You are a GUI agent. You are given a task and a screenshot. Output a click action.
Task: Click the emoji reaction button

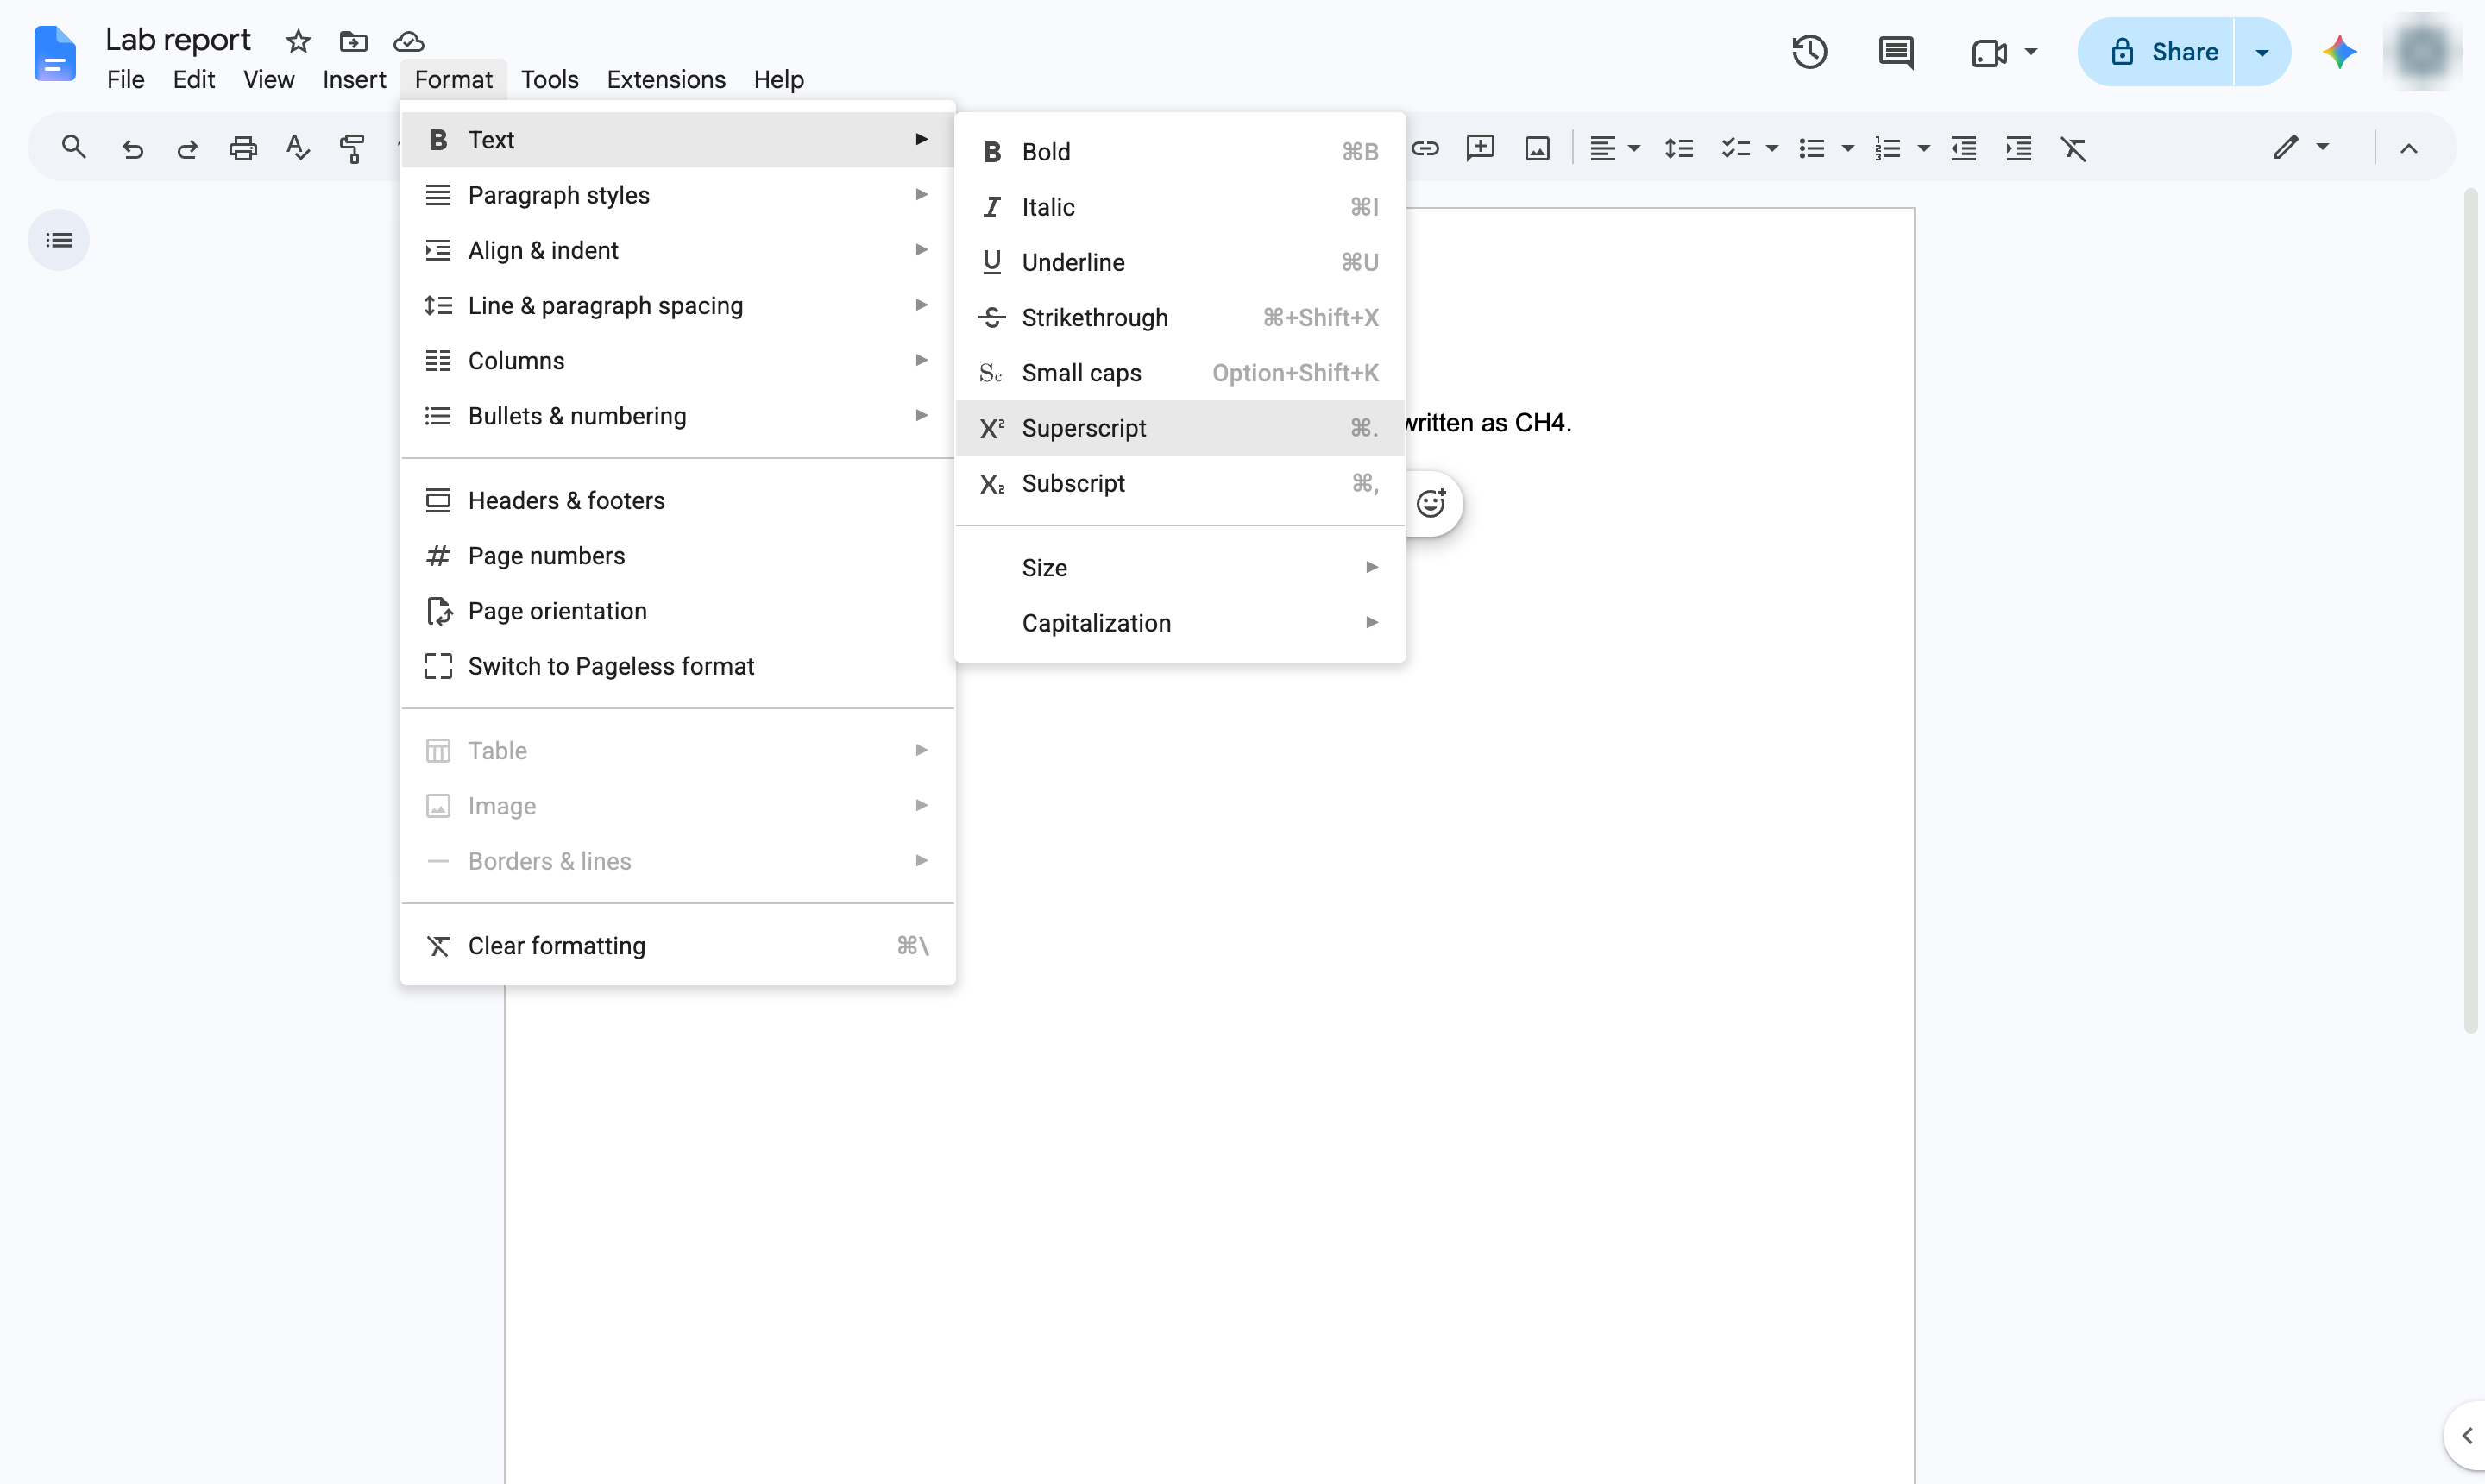click(1431, 503)
